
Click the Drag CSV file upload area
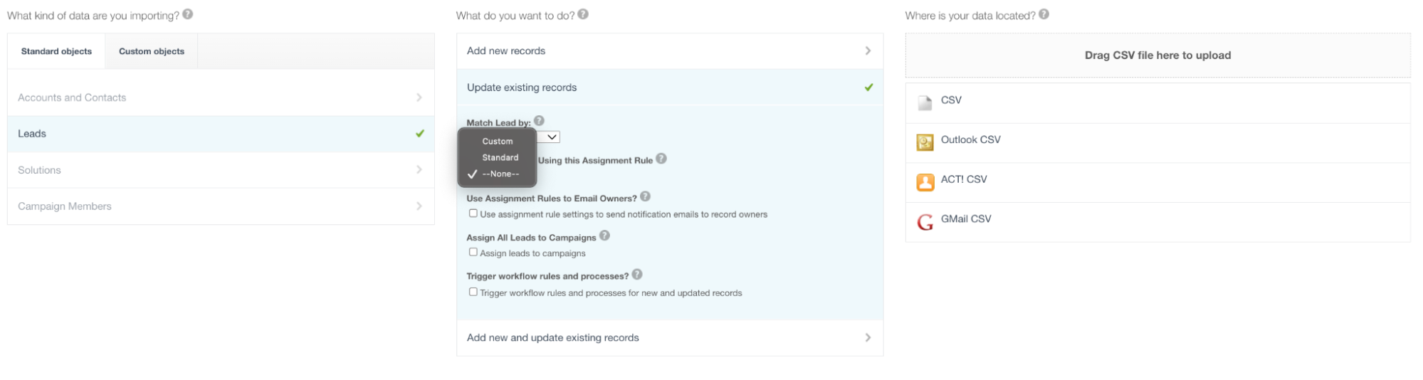coord(1157,56)
